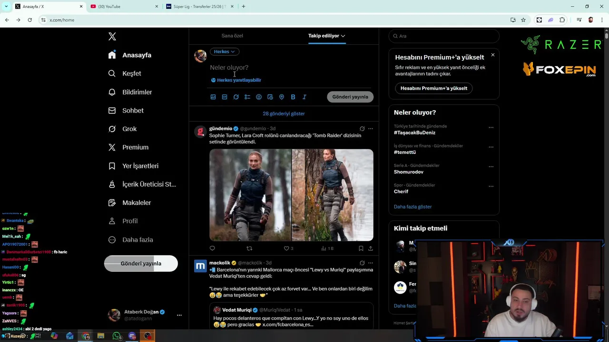Add a GIF to the post

click(x=225, y=97)
